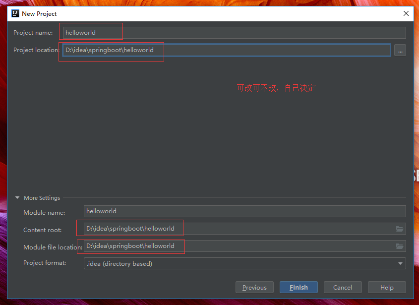Click the Module name label
This screenshot has width=419, height=305.
[x=44, y=213]
